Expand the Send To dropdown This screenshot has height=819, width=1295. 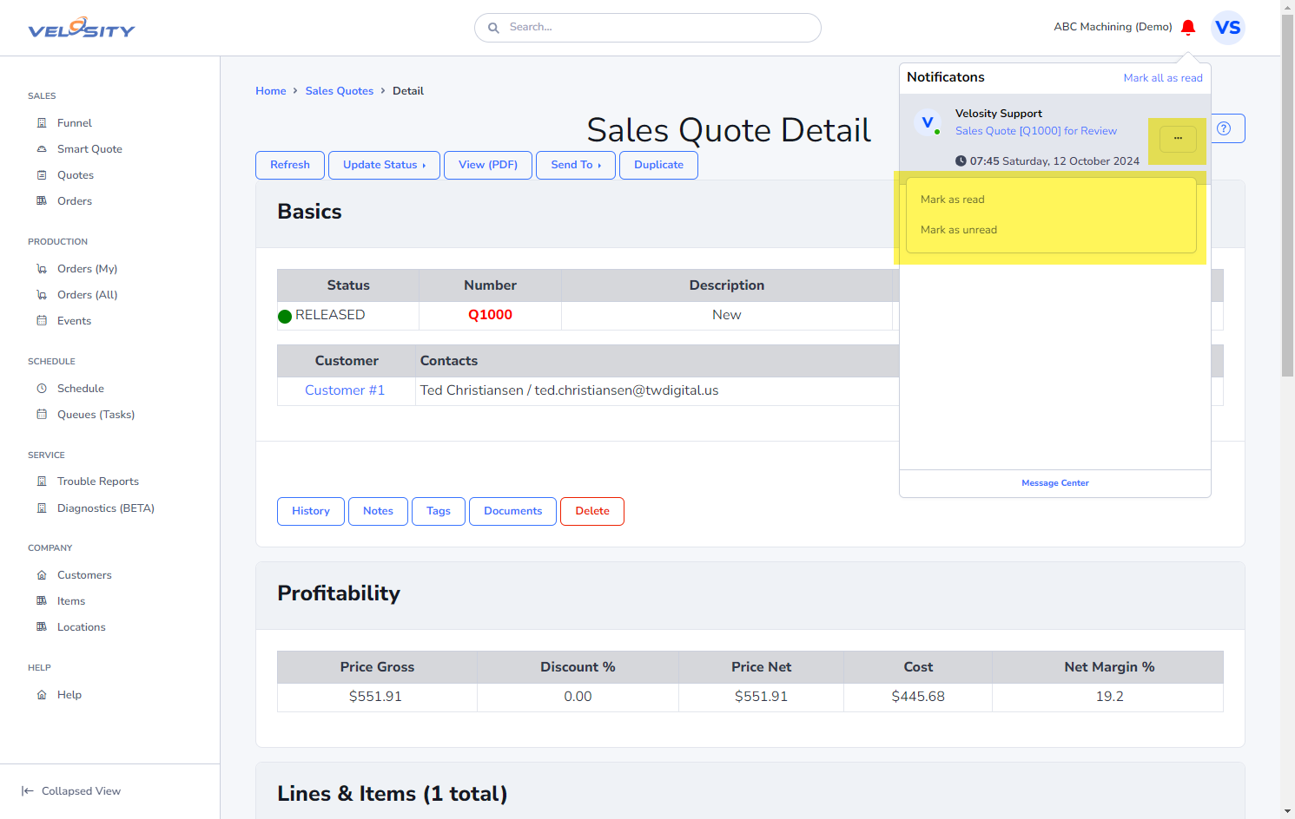click(576, 165)
